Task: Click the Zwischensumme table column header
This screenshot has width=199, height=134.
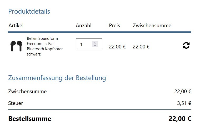Action: pos(152,25)
